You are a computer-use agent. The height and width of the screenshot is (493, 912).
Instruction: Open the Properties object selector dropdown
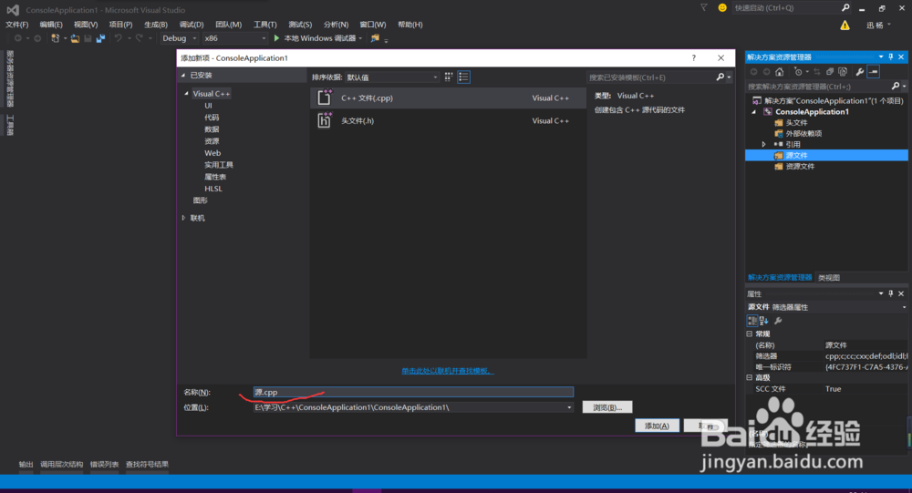click(904, 307)
